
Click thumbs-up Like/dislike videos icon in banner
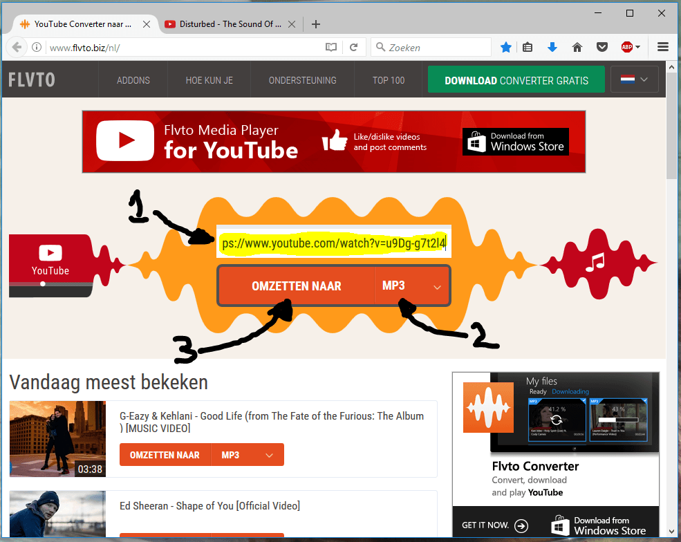(x=335, y=140)
